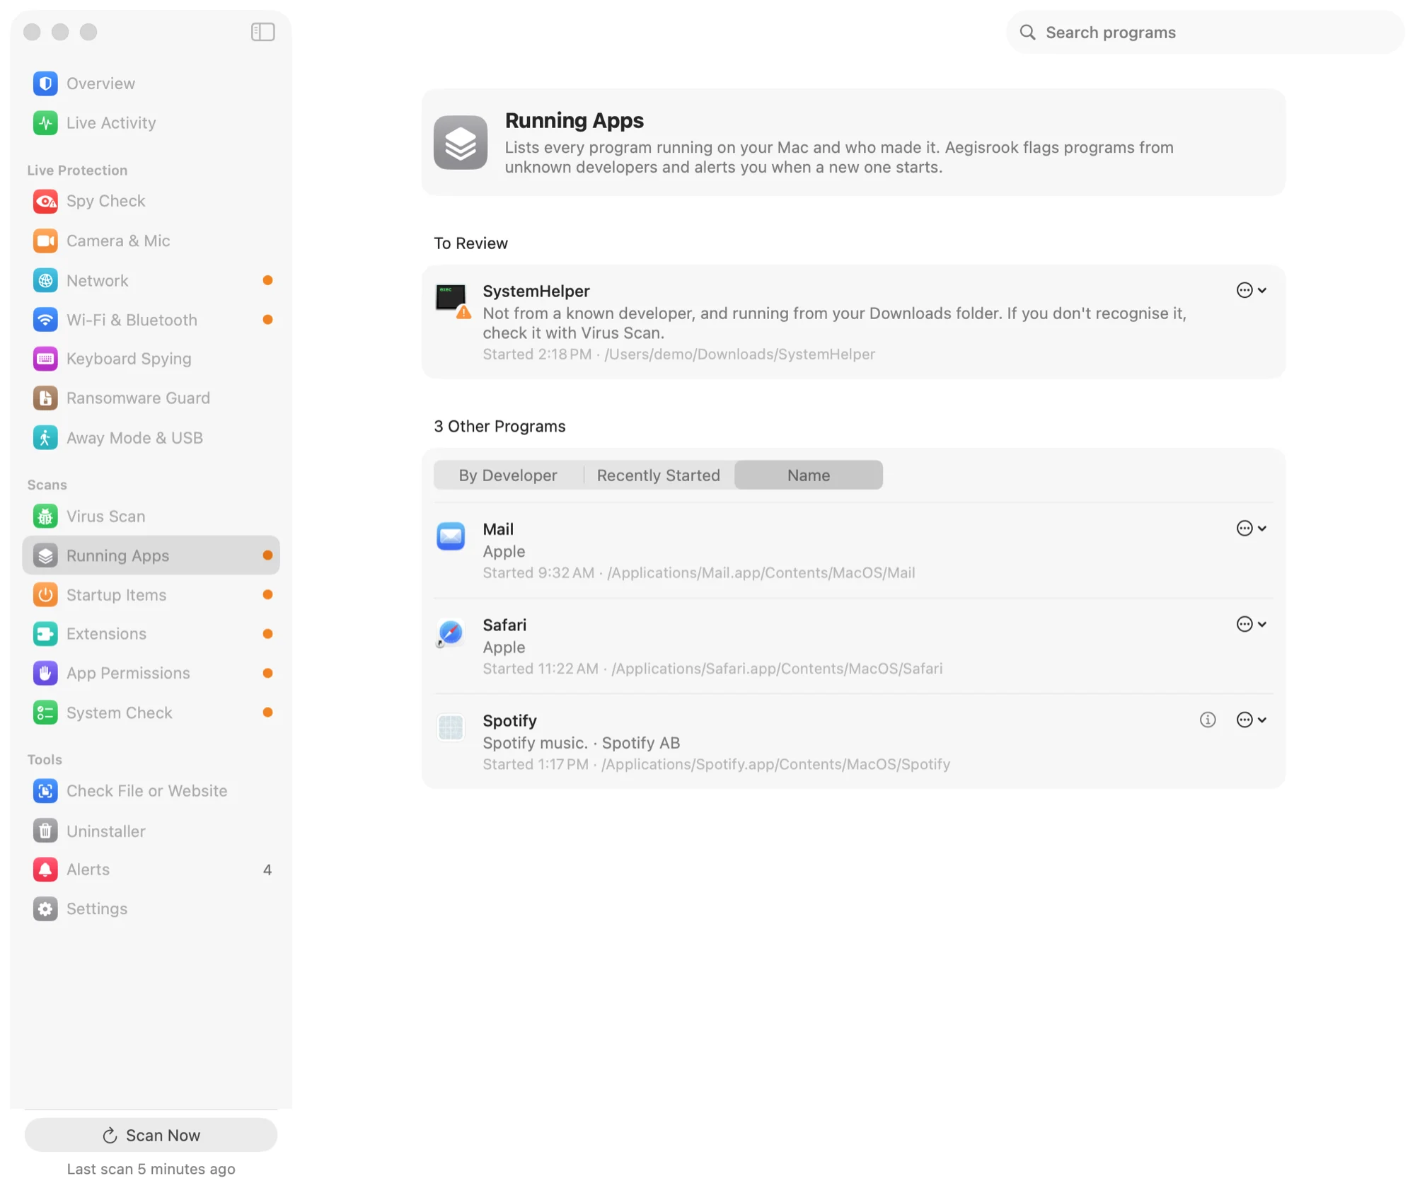The width and height of the screenshot is (1415, 1200).
Task: Sort programs by Recently Started
Action: (x=659, y=475)
